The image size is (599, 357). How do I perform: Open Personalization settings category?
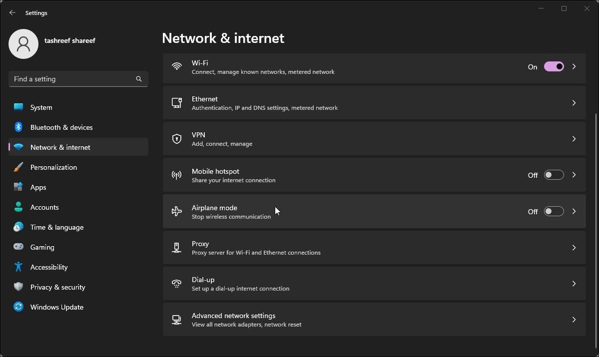[x=53, y=167]
